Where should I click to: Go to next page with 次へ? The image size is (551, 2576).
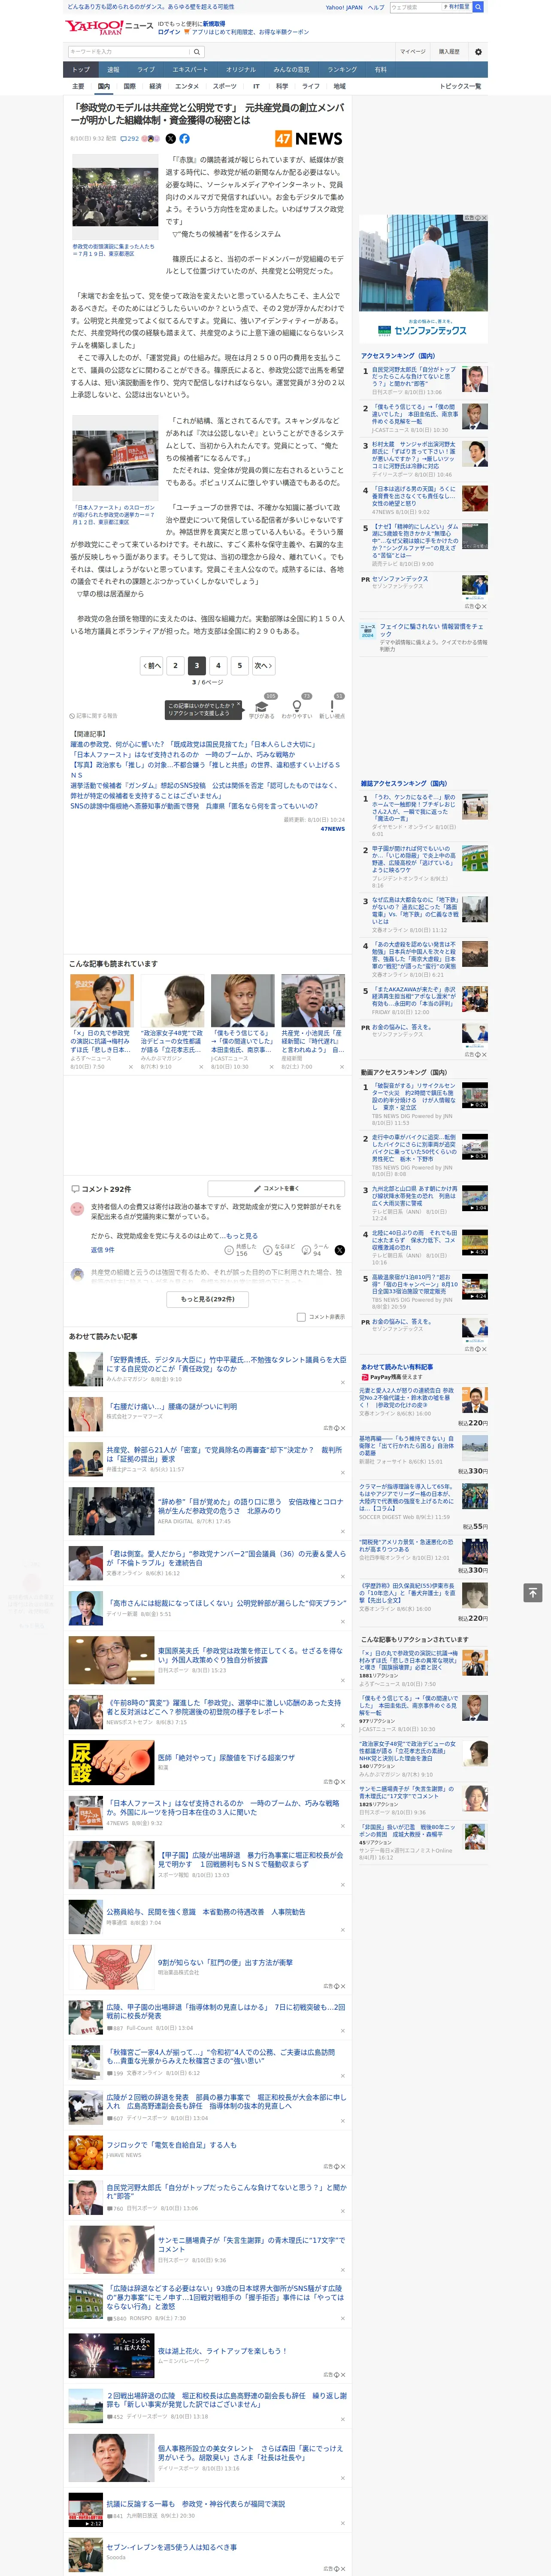(263, 665)
